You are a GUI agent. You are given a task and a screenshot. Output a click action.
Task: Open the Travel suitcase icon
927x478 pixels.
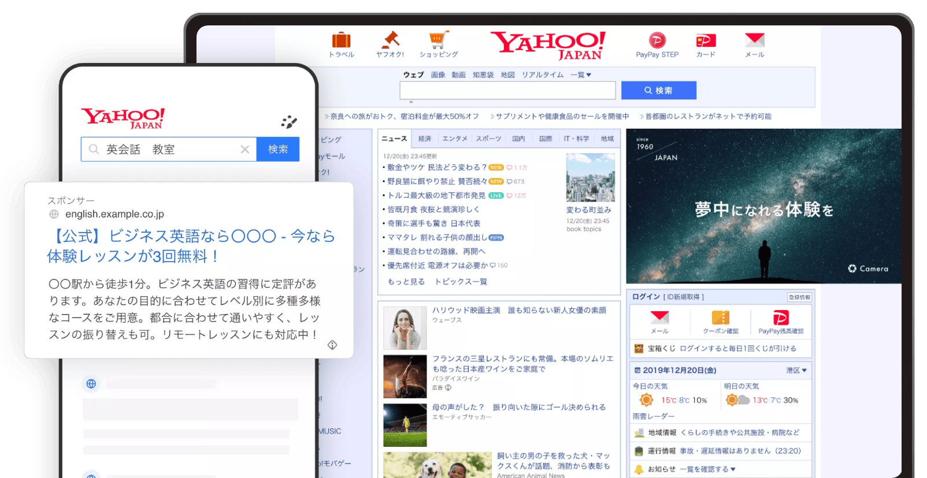pos(341,40)
